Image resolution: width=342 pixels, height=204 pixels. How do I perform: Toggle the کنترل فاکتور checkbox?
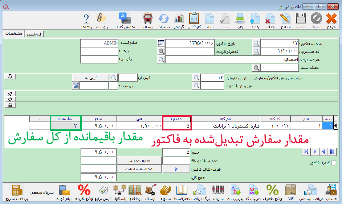coord(334,163)
